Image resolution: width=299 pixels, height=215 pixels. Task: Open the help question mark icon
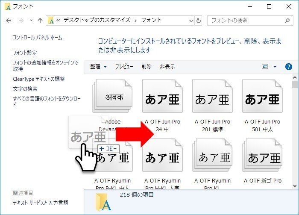pos(289,67)
